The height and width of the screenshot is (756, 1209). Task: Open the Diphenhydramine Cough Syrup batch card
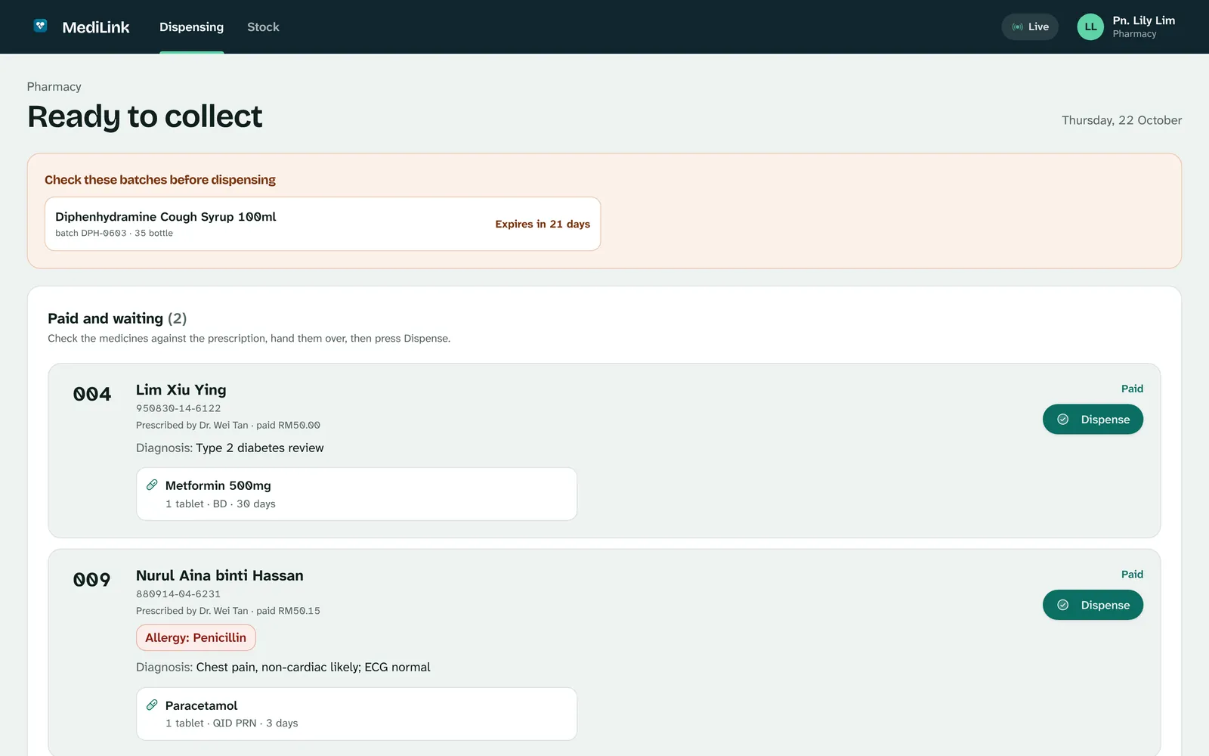point(323,224)
